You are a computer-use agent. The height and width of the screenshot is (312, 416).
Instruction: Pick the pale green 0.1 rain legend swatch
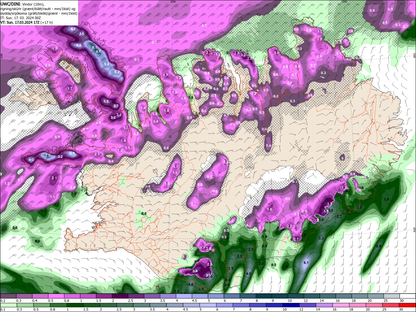click(x=9, y=305)
